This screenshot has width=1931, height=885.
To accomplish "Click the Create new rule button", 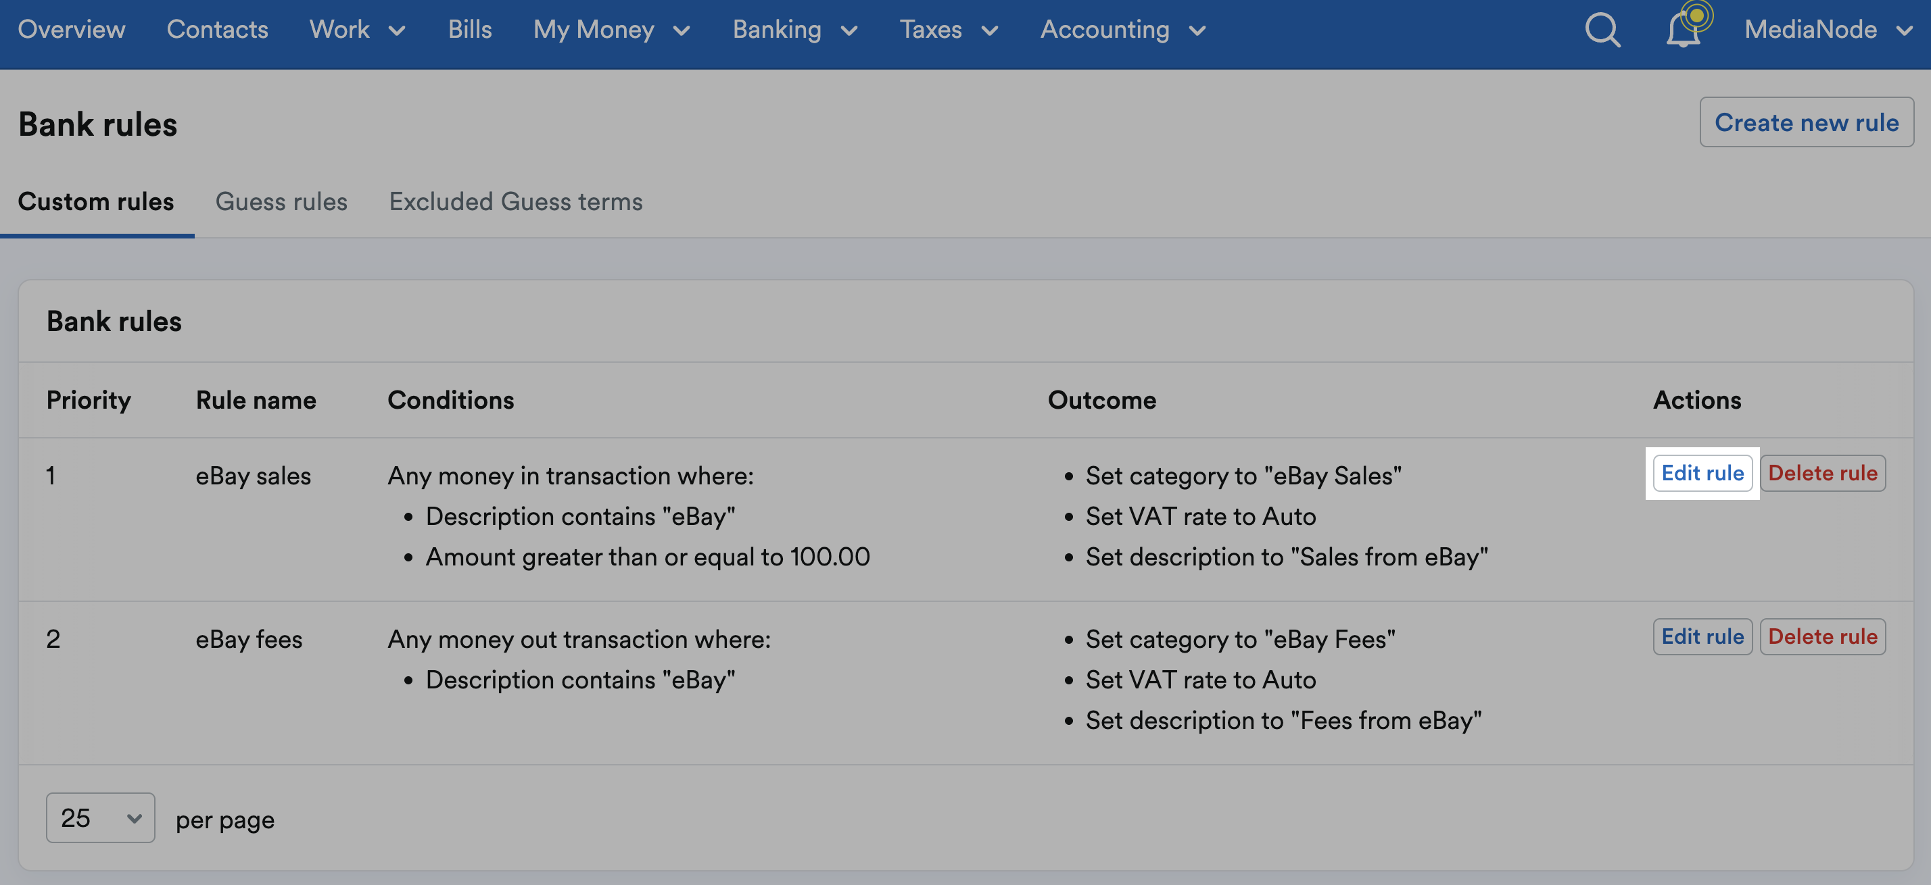I will point(1807,122).
